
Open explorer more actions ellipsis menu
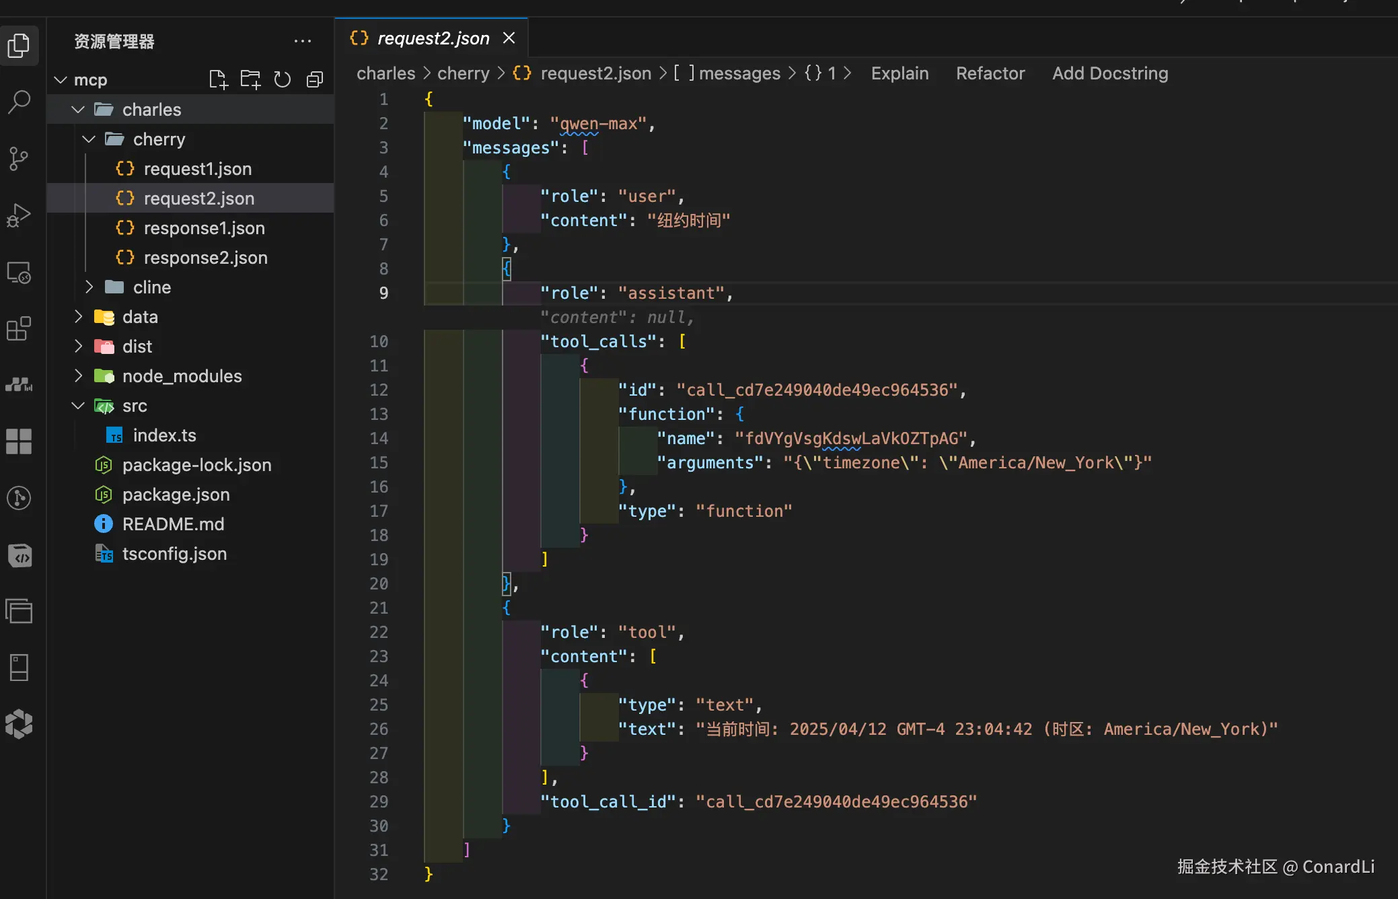point(303,41)
